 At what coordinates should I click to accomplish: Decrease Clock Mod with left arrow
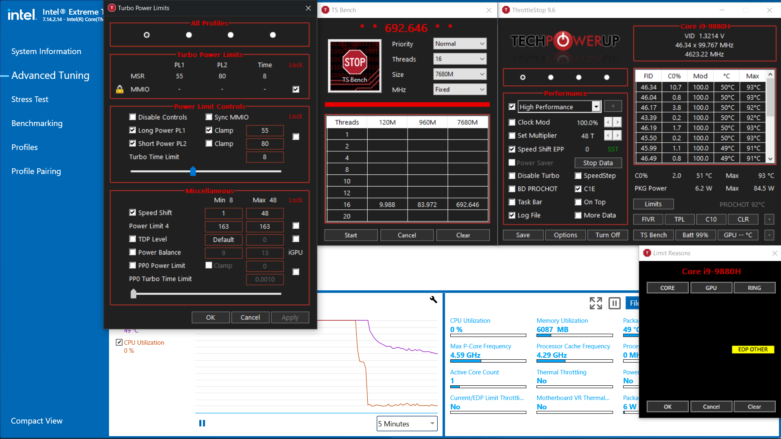pyautogui.click(x=608, y=122)
